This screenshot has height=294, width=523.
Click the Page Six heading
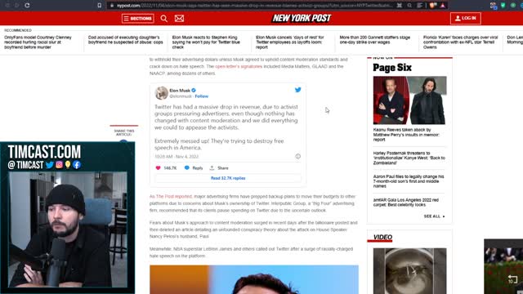click(392, 68)
